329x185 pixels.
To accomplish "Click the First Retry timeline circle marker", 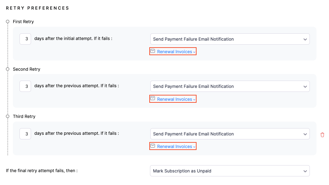I will (8, 22).
